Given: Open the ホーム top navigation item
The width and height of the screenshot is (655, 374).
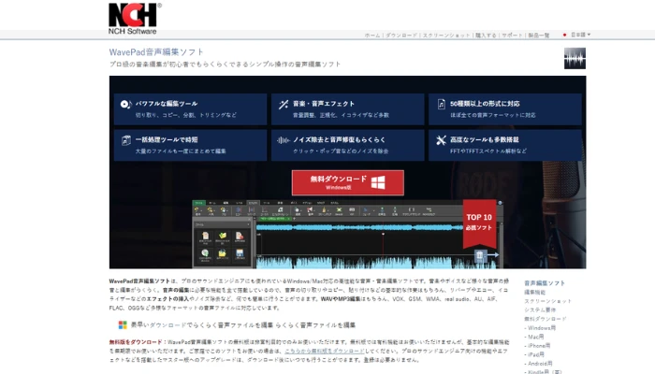Looking at the screenshot, I should click(372, 36).
